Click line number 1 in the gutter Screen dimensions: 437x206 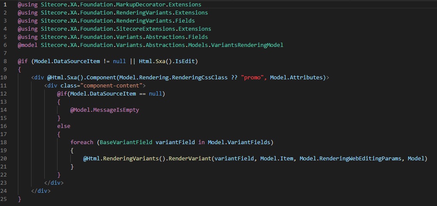pyautogui.click(x=5, y=5)
